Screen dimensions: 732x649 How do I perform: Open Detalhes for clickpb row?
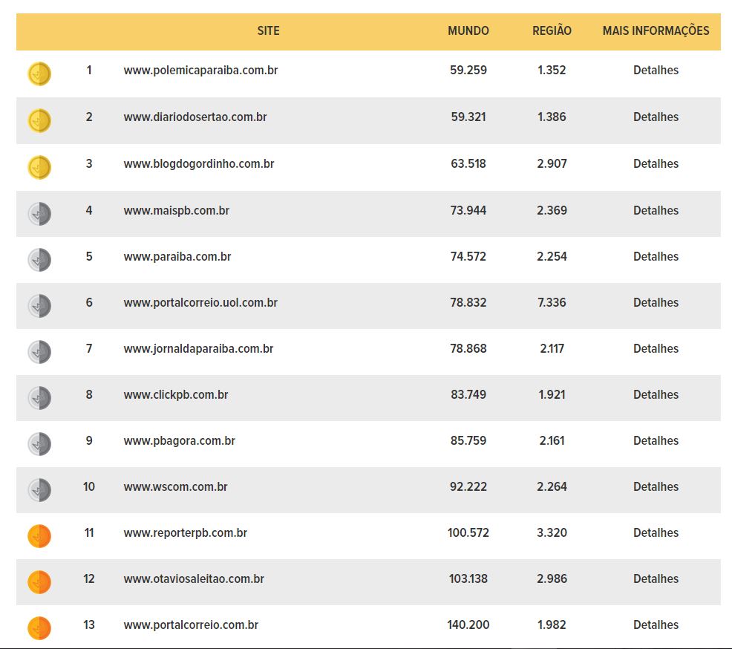(656, 394)
